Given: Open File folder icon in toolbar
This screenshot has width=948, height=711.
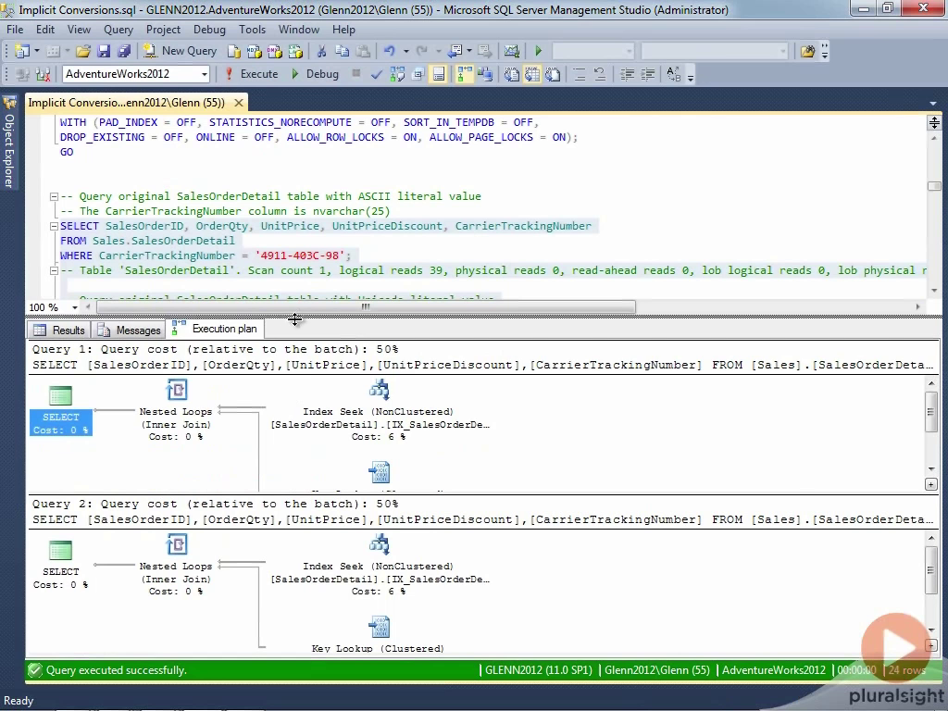Looking at the screenshot, I should (x=82, y=52).
